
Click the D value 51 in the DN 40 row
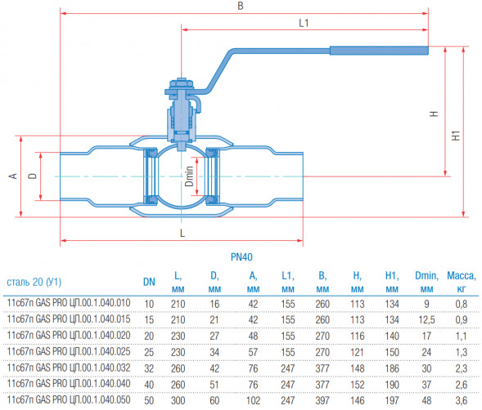pyautogui.click(x=214, y=385)
